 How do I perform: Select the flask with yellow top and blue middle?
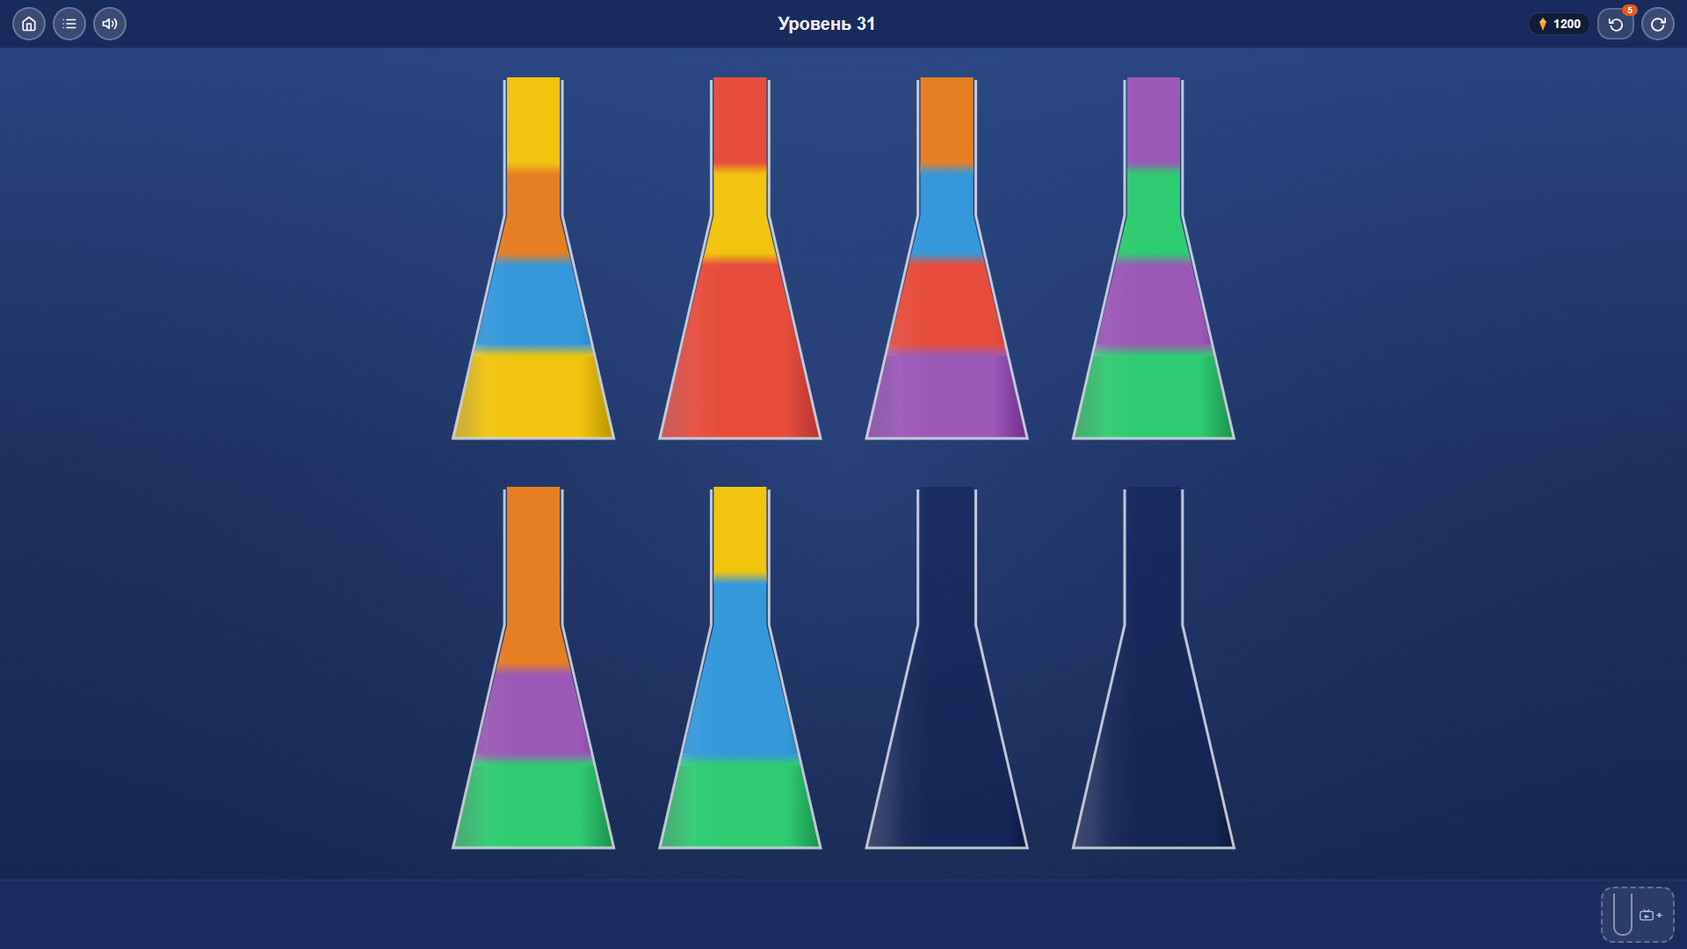[x=740, y=668]
